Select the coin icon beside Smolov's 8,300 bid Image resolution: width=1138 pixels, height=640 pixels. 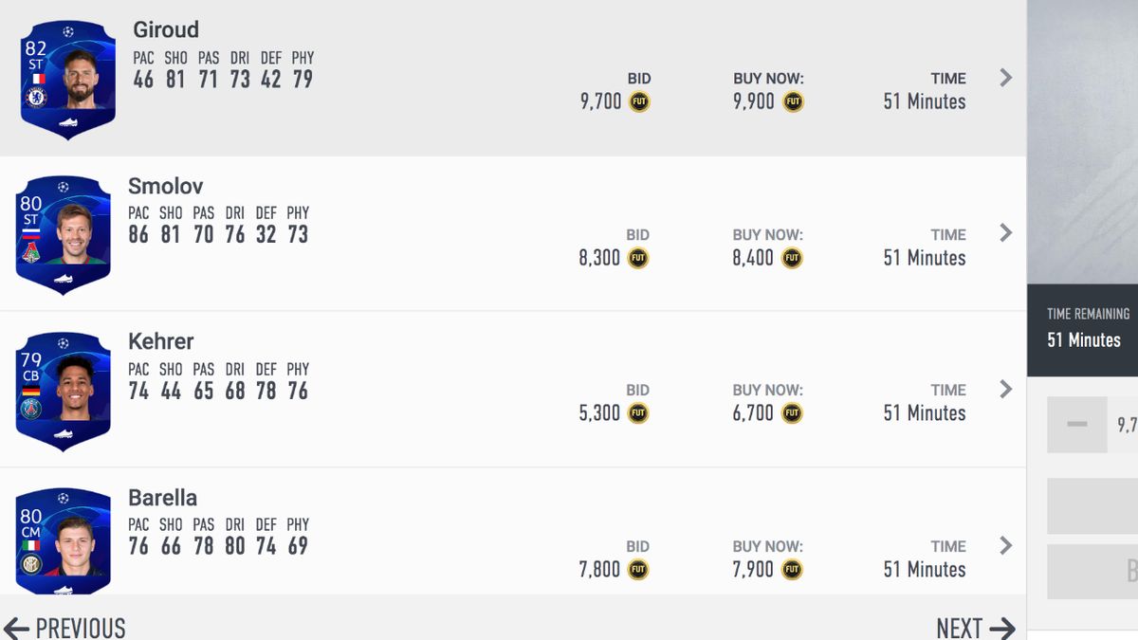[637, 257]
